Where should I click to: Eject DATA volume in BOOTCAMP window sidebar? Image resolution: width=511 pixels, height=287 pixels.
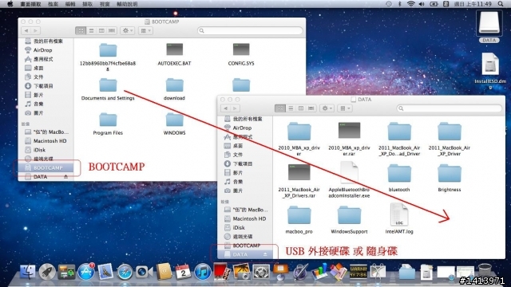coord(65,177)
